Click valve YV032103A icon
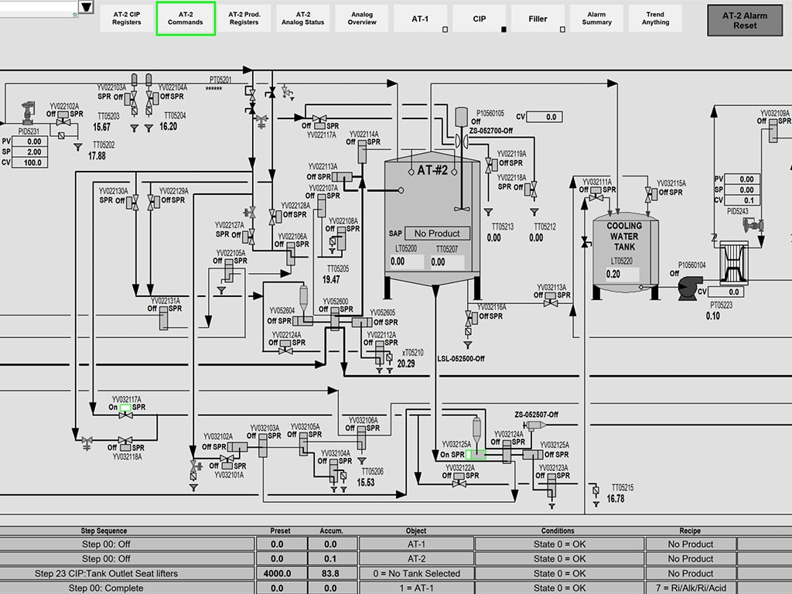792x594 pixels. coord(263,445)
